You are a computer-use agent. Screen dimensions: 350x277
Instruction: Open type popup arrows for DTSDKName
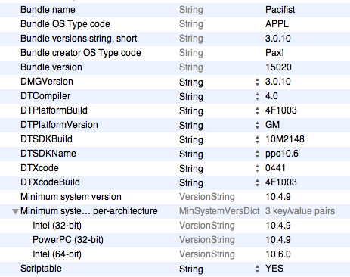click(x=257, y=154)
